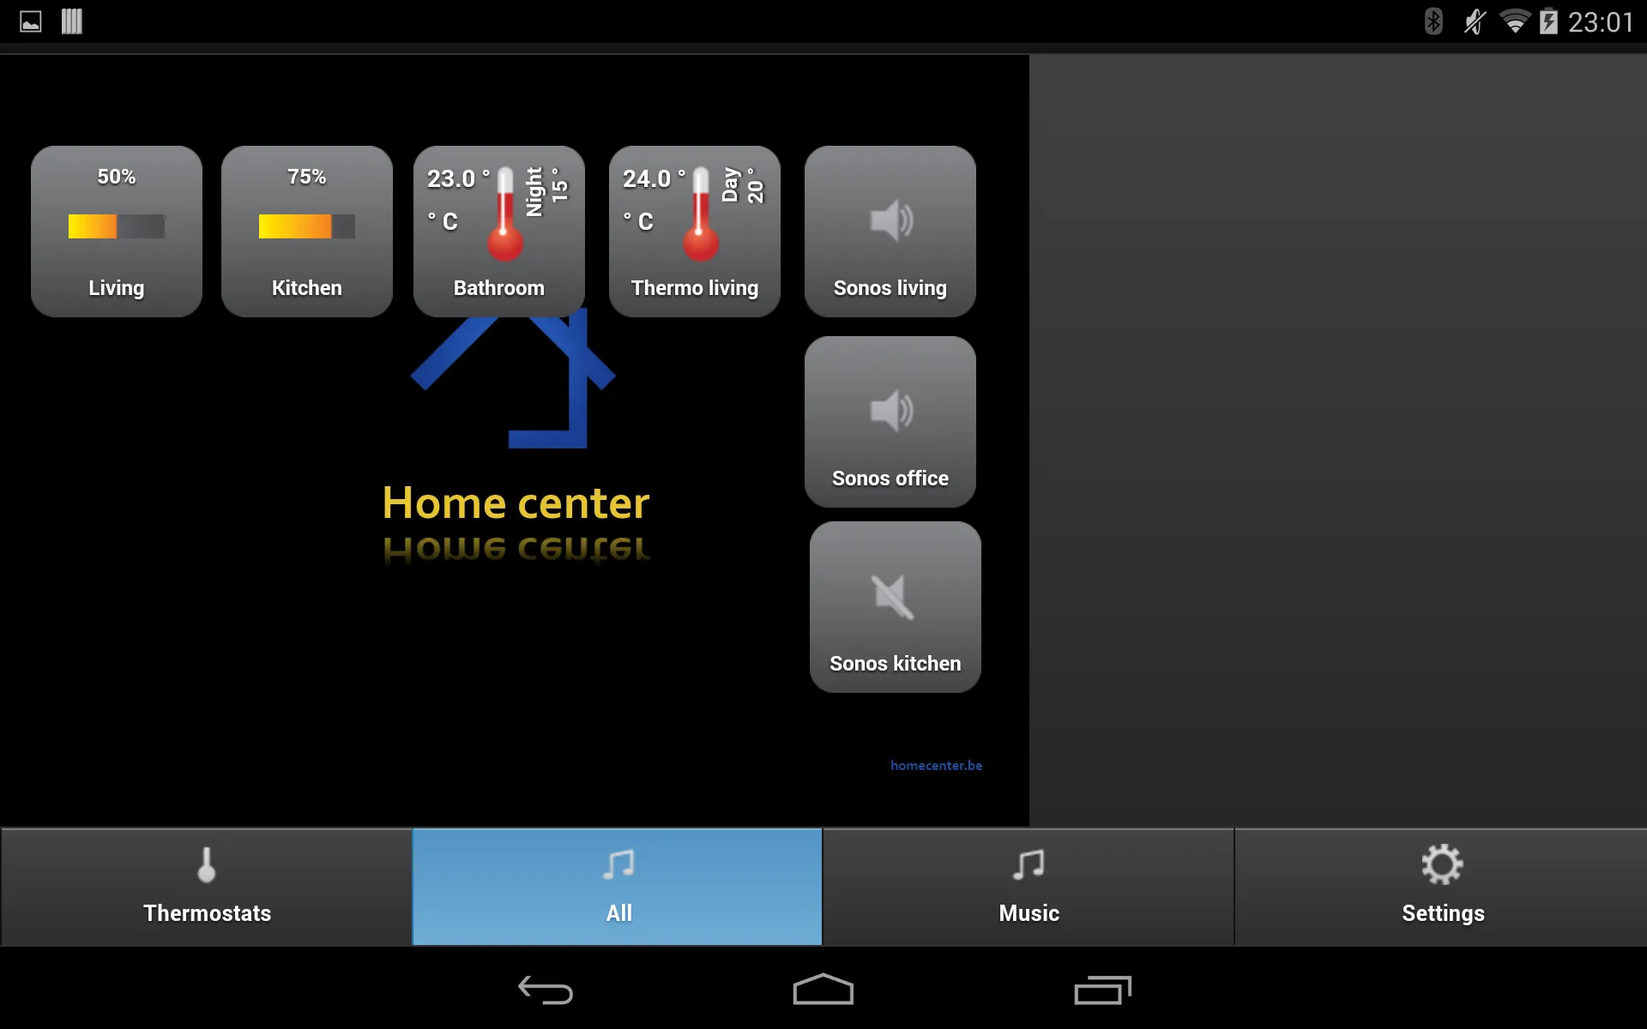Adjust the Living room brightness slider
This screenshot has height=1029, width=1647.
(x=115, y=226)
